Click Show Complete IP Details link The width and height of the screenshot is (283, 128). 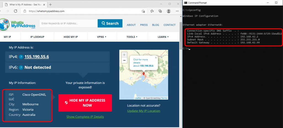tap(85, 117)
